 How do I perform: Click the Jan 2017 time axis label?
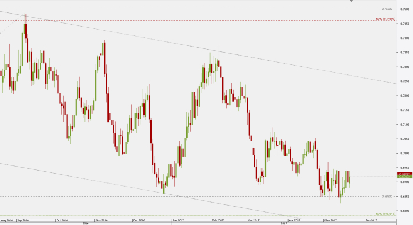coord(178,220)
